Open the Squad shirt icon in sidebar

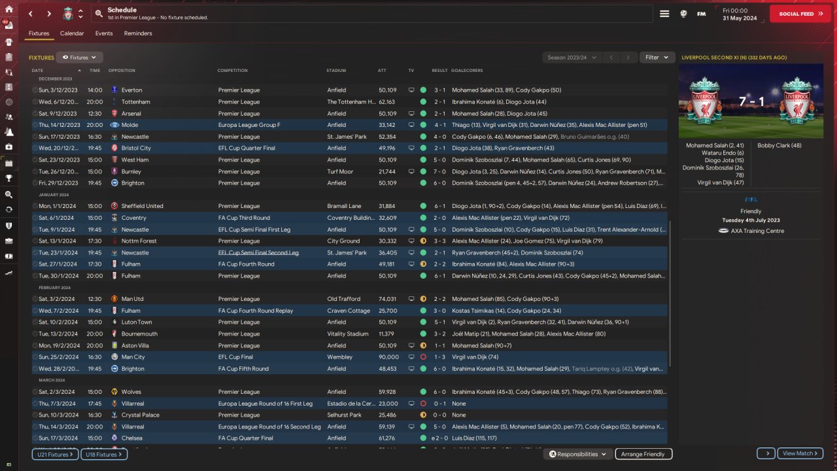[9, 42]
